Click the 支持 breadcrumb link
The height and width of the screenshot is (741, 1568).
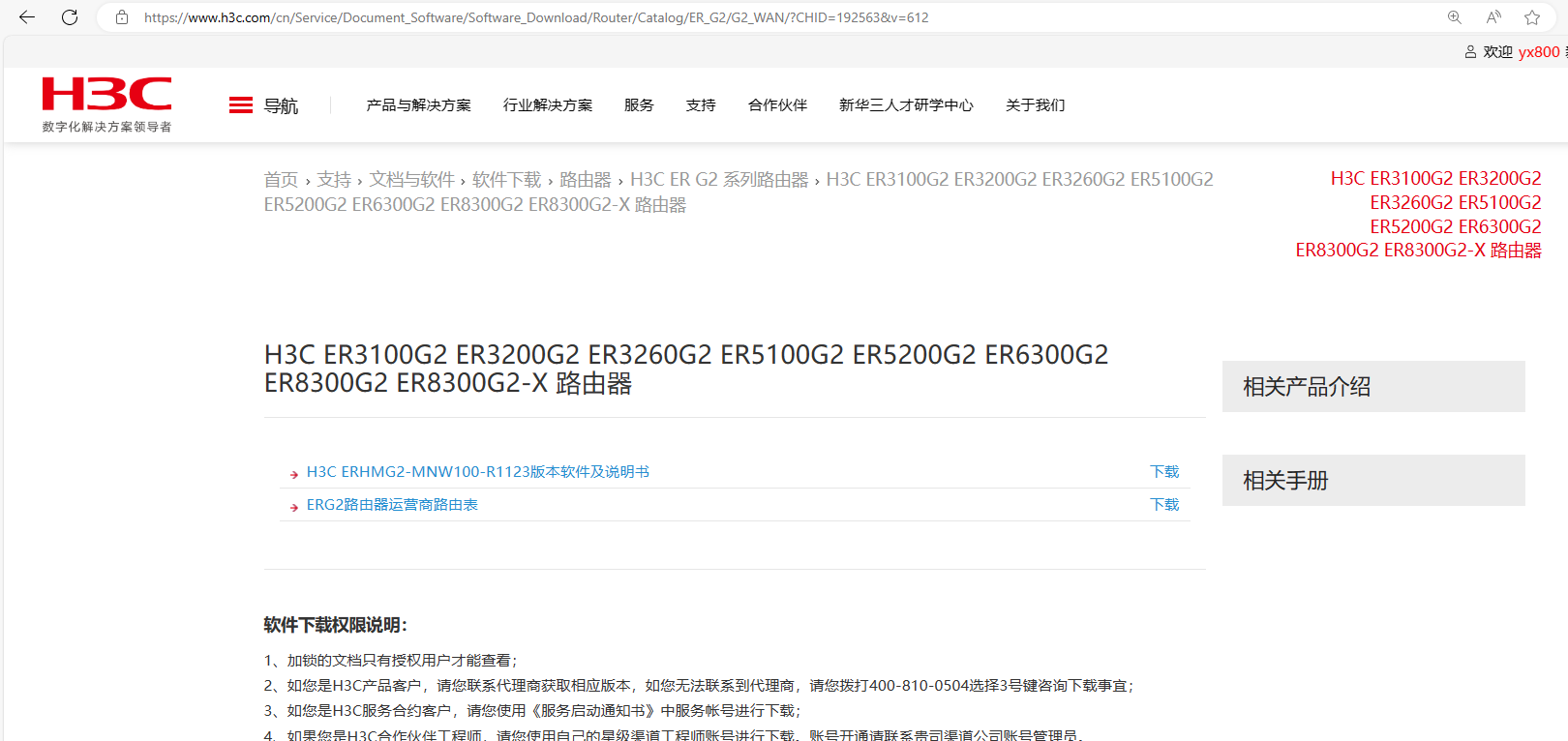(334, 180)
